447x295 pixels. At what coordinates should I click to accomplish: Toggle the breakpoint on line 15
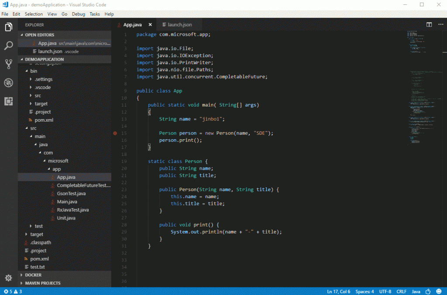coord(115,133)
